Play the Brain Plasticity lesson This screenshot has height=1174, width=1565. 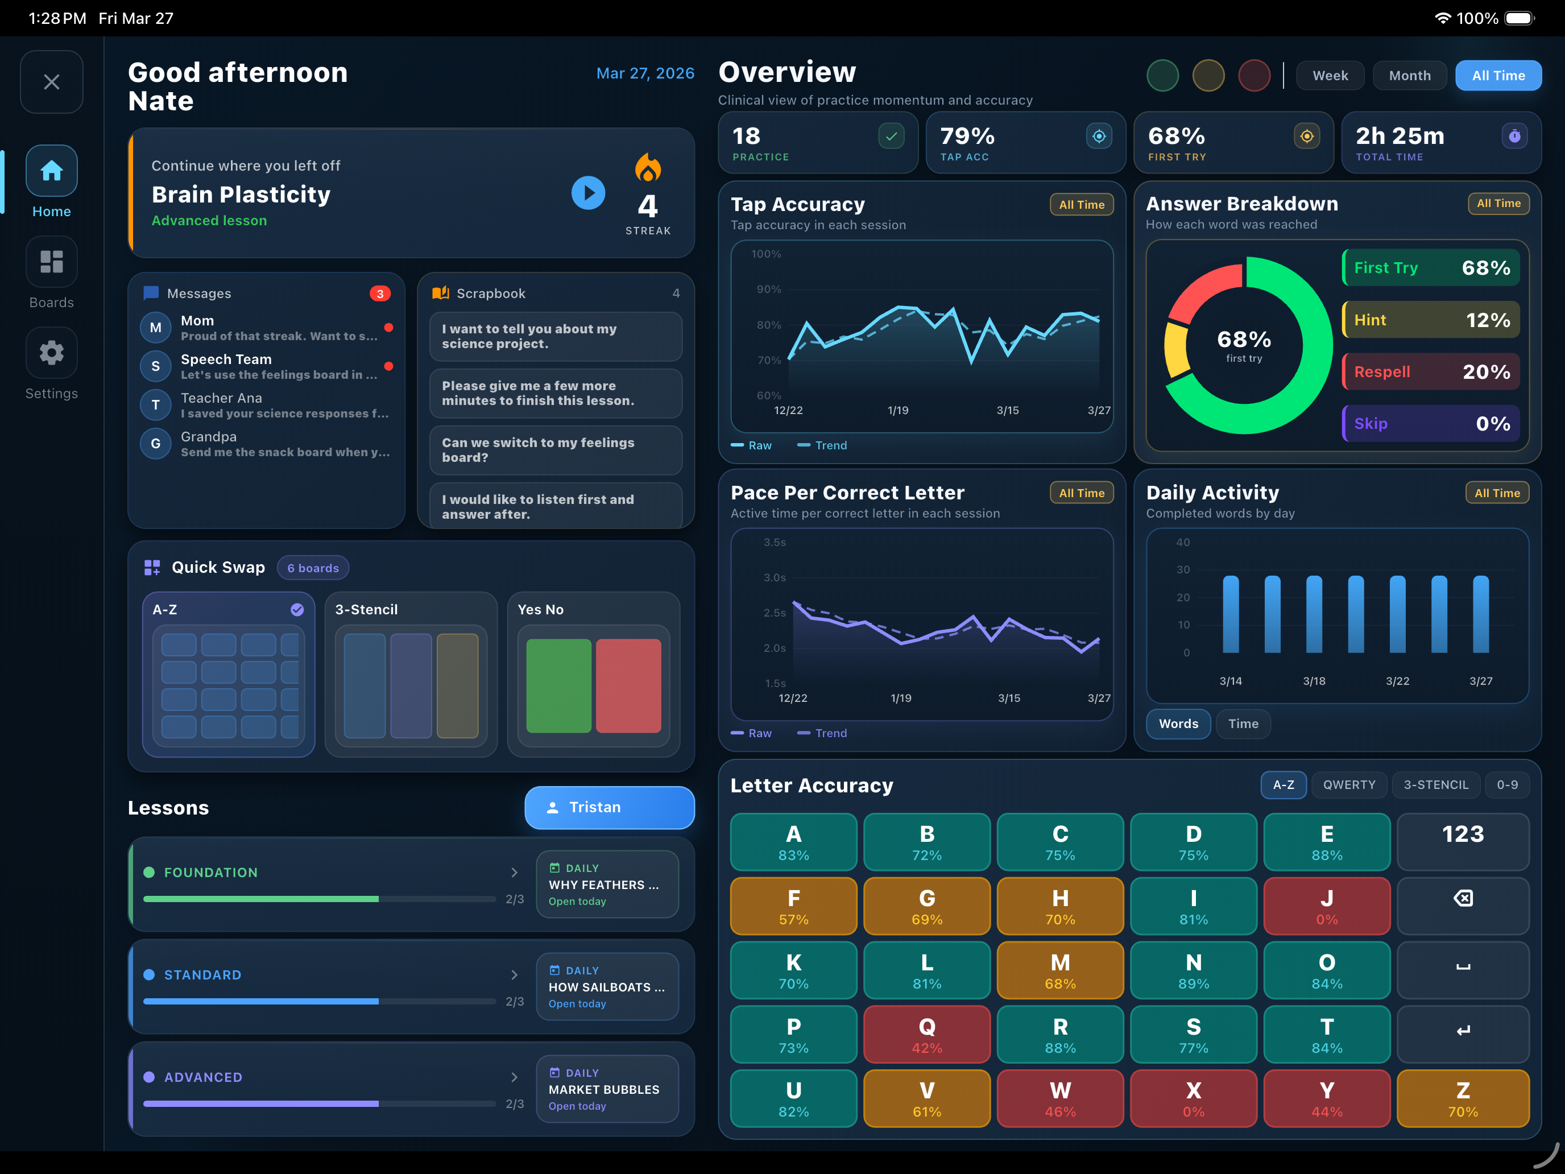point(588,192)
